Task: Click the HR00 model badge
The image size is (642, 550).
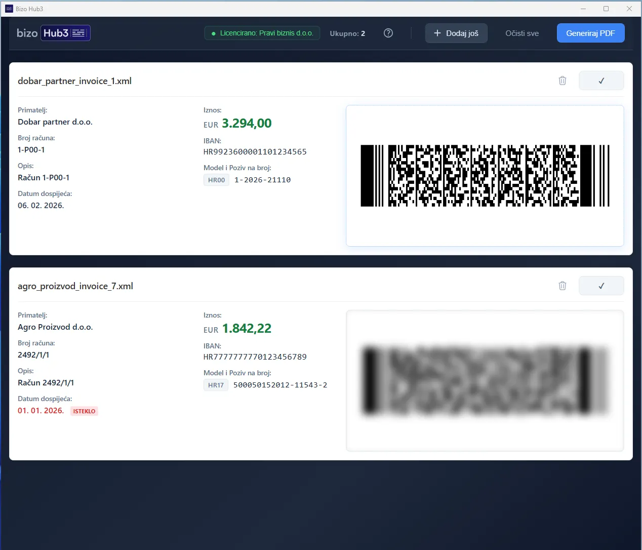Action: click(x=216, y=180)
